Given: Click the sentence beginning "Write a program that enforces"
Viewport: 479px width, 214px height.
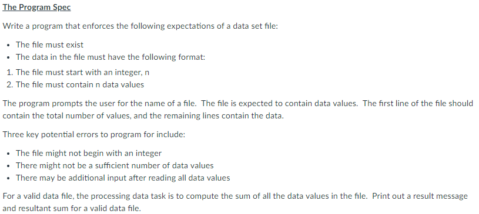Looking at the screenshot, I should tap(140, 26).
